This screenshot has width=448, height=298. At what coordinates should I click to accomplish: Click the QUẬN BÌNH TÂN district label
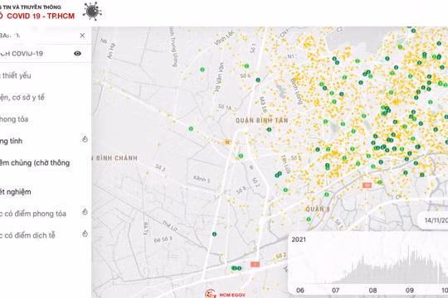click(261, 120)
